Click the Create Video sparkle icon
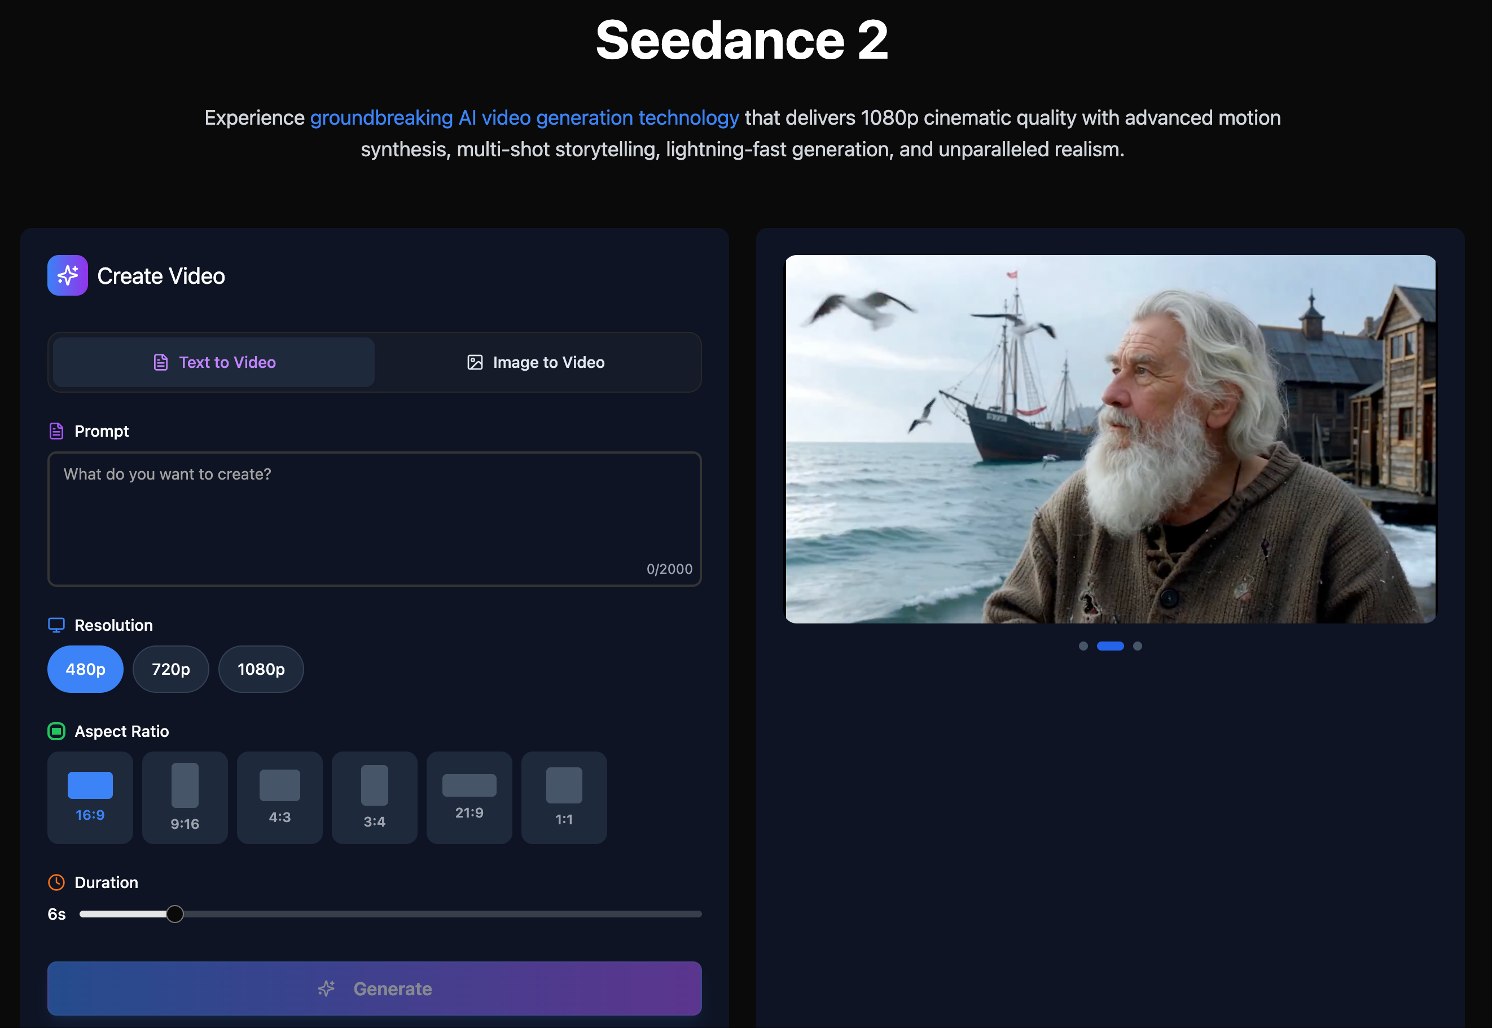 pyautogui.click(x=68, y=276)
